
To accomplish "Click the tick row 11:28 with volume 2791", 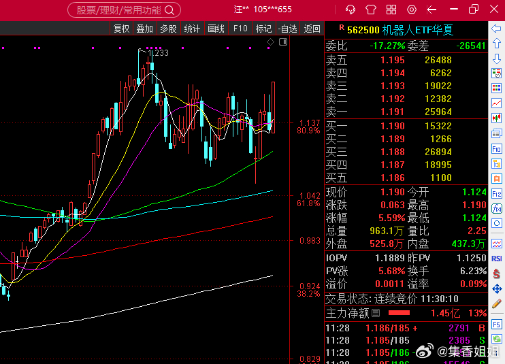I will 406,328.
